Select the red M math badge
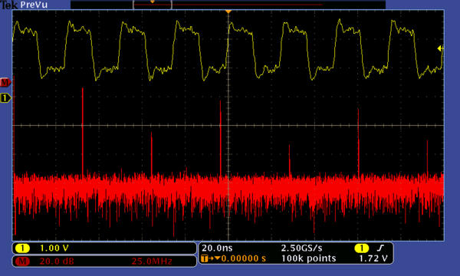Viewport: 460px width, 276px height. (x=22, y=261)
